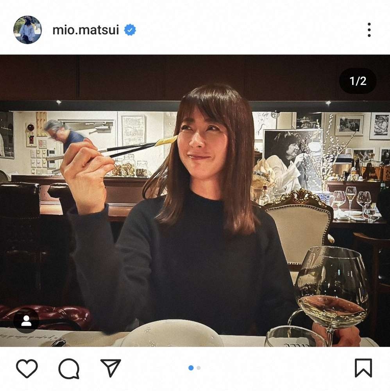Select the second carousel dot indicator
The image size is (390, 391).
point(199,368)
